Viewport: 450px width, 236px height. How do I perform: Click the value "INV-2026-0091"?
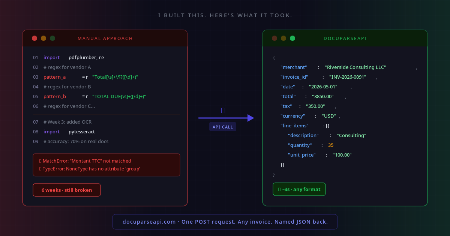pos(348,77)
